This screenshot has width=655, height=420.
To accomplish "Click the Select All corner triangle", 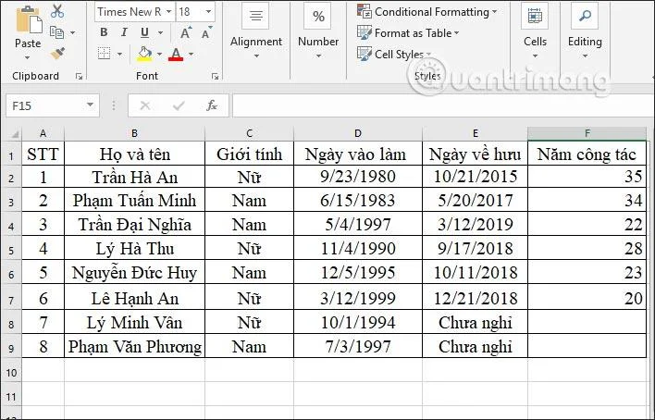I will pos(15,134).
